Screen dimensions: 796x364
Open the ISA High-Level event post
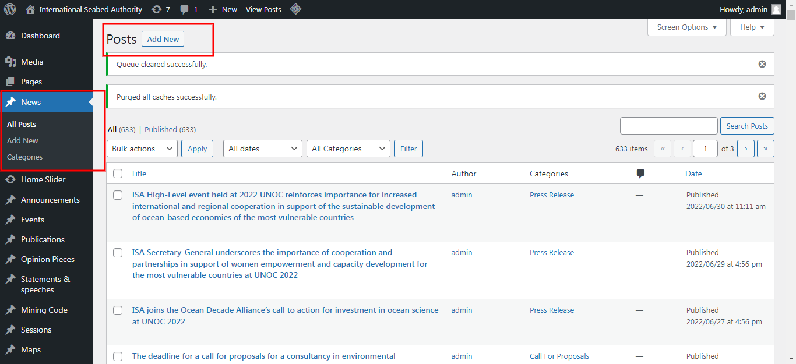[x=284, y=206]
